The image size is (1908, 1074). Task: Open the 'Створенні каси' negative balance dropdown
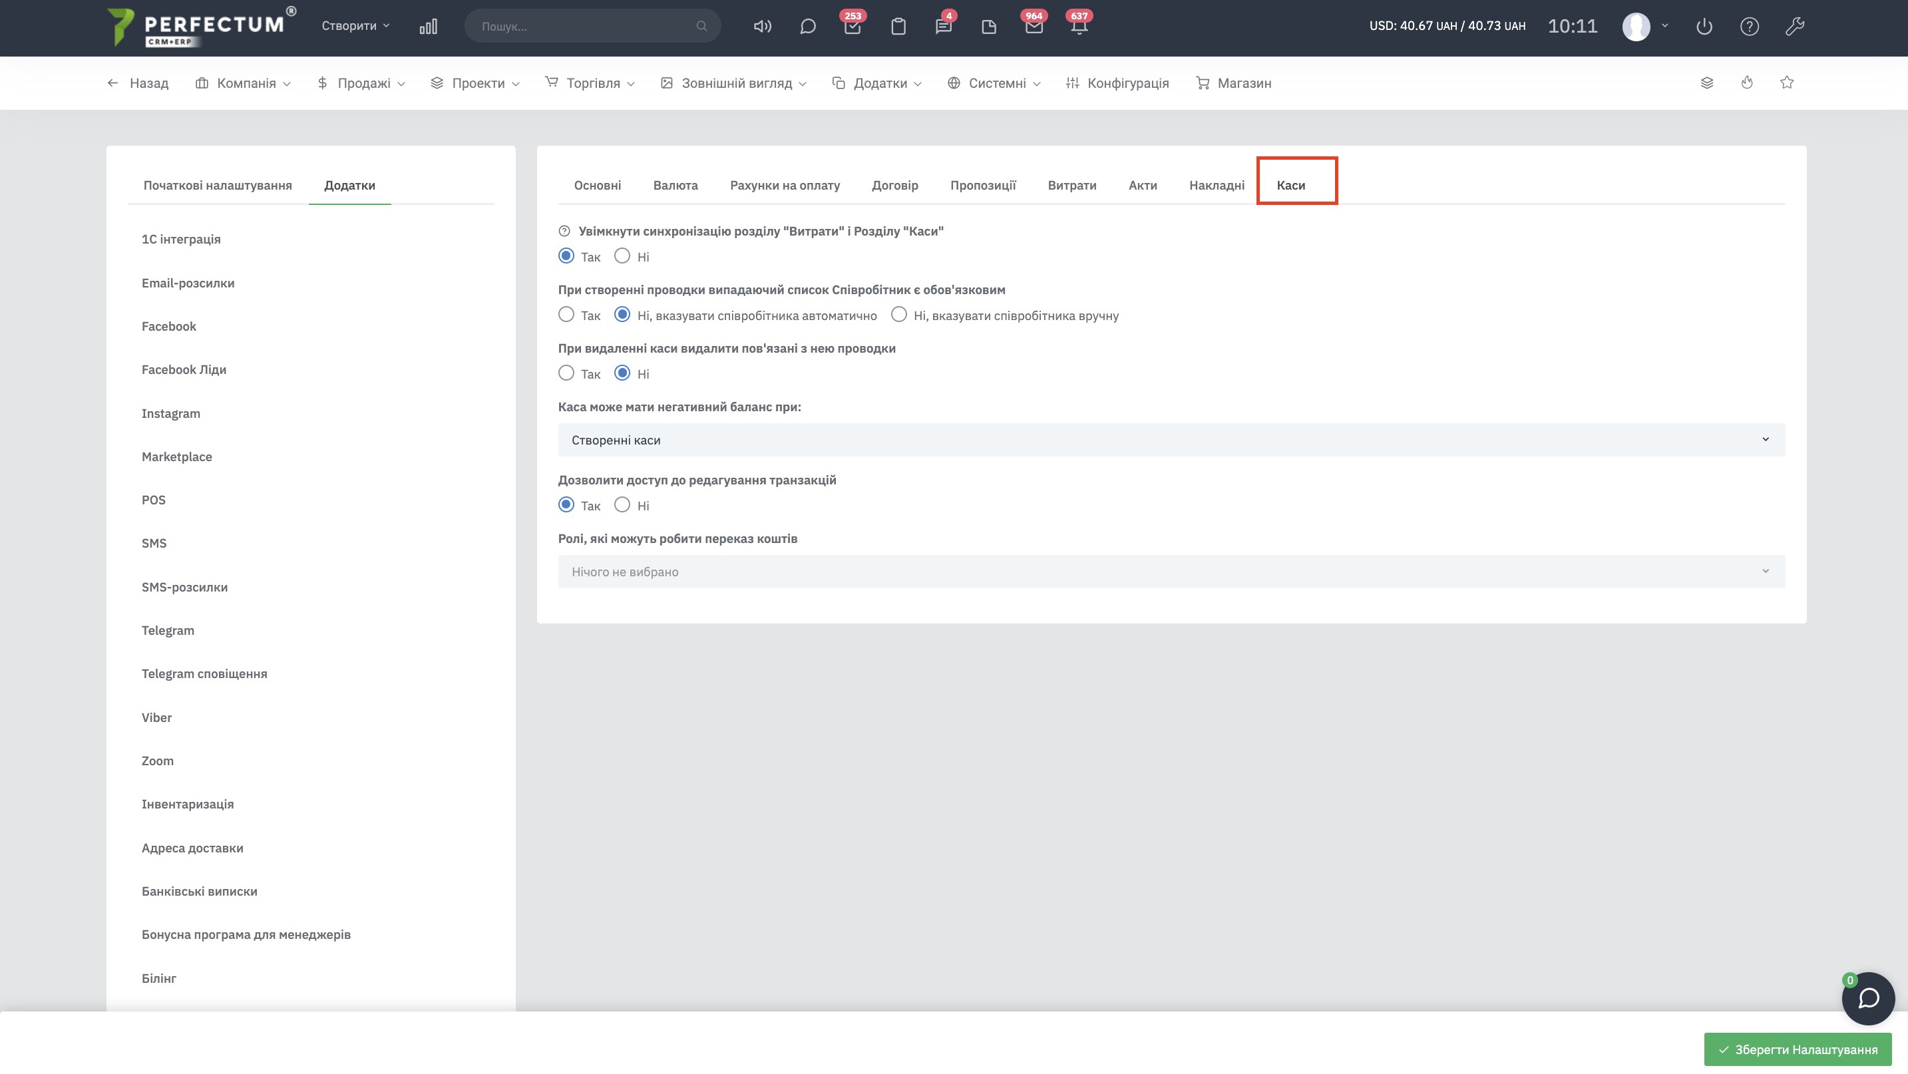[1171, 440]
